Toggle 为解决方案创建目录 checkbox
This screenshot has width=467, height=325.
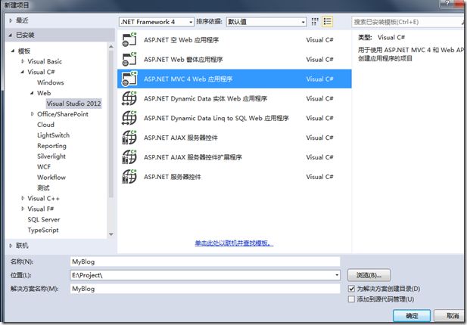(351, 289)
